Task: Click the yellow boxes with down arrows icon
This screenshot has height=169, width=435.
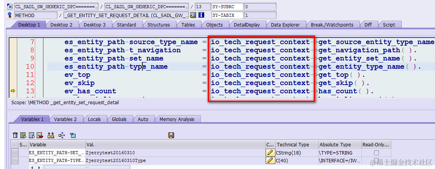Action: point(51,135)
